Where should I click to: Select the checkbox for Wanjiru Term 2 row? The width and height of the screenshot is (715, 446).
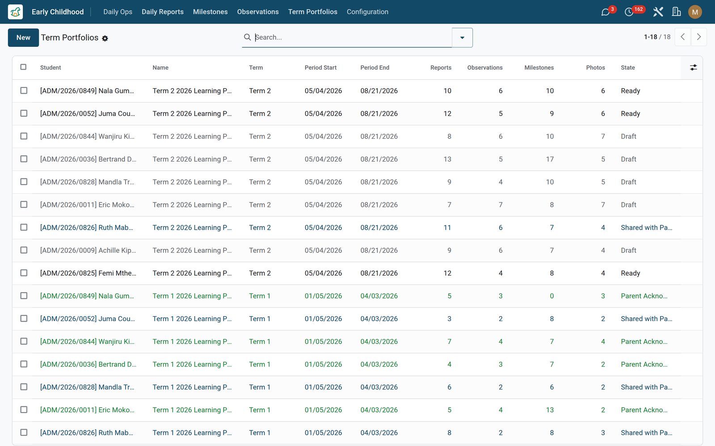click(x=24, y=136)
